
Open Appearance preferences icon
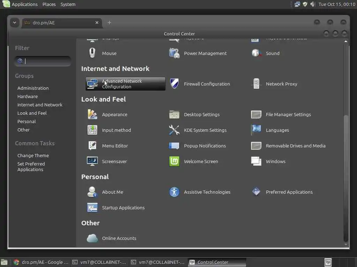(92, 114)
